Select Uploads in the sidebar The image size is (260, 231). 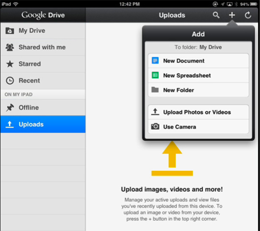pos(43,124)
